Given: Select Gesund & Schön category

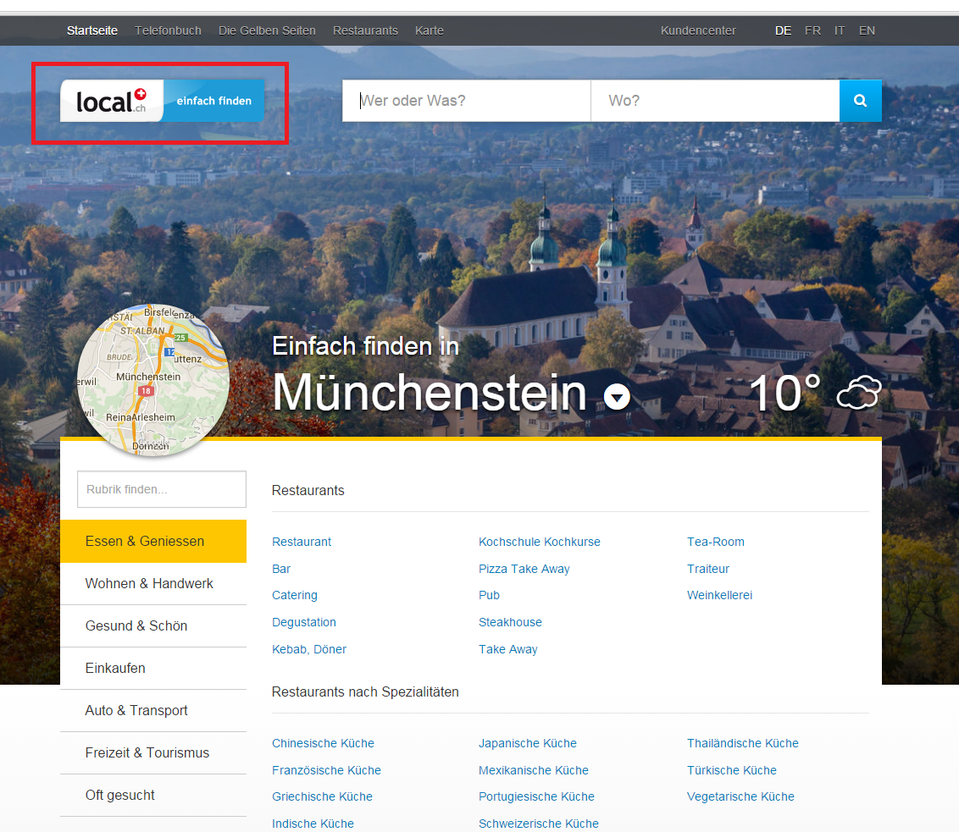Looking at the screenshot, I should [x=152, y=626].
